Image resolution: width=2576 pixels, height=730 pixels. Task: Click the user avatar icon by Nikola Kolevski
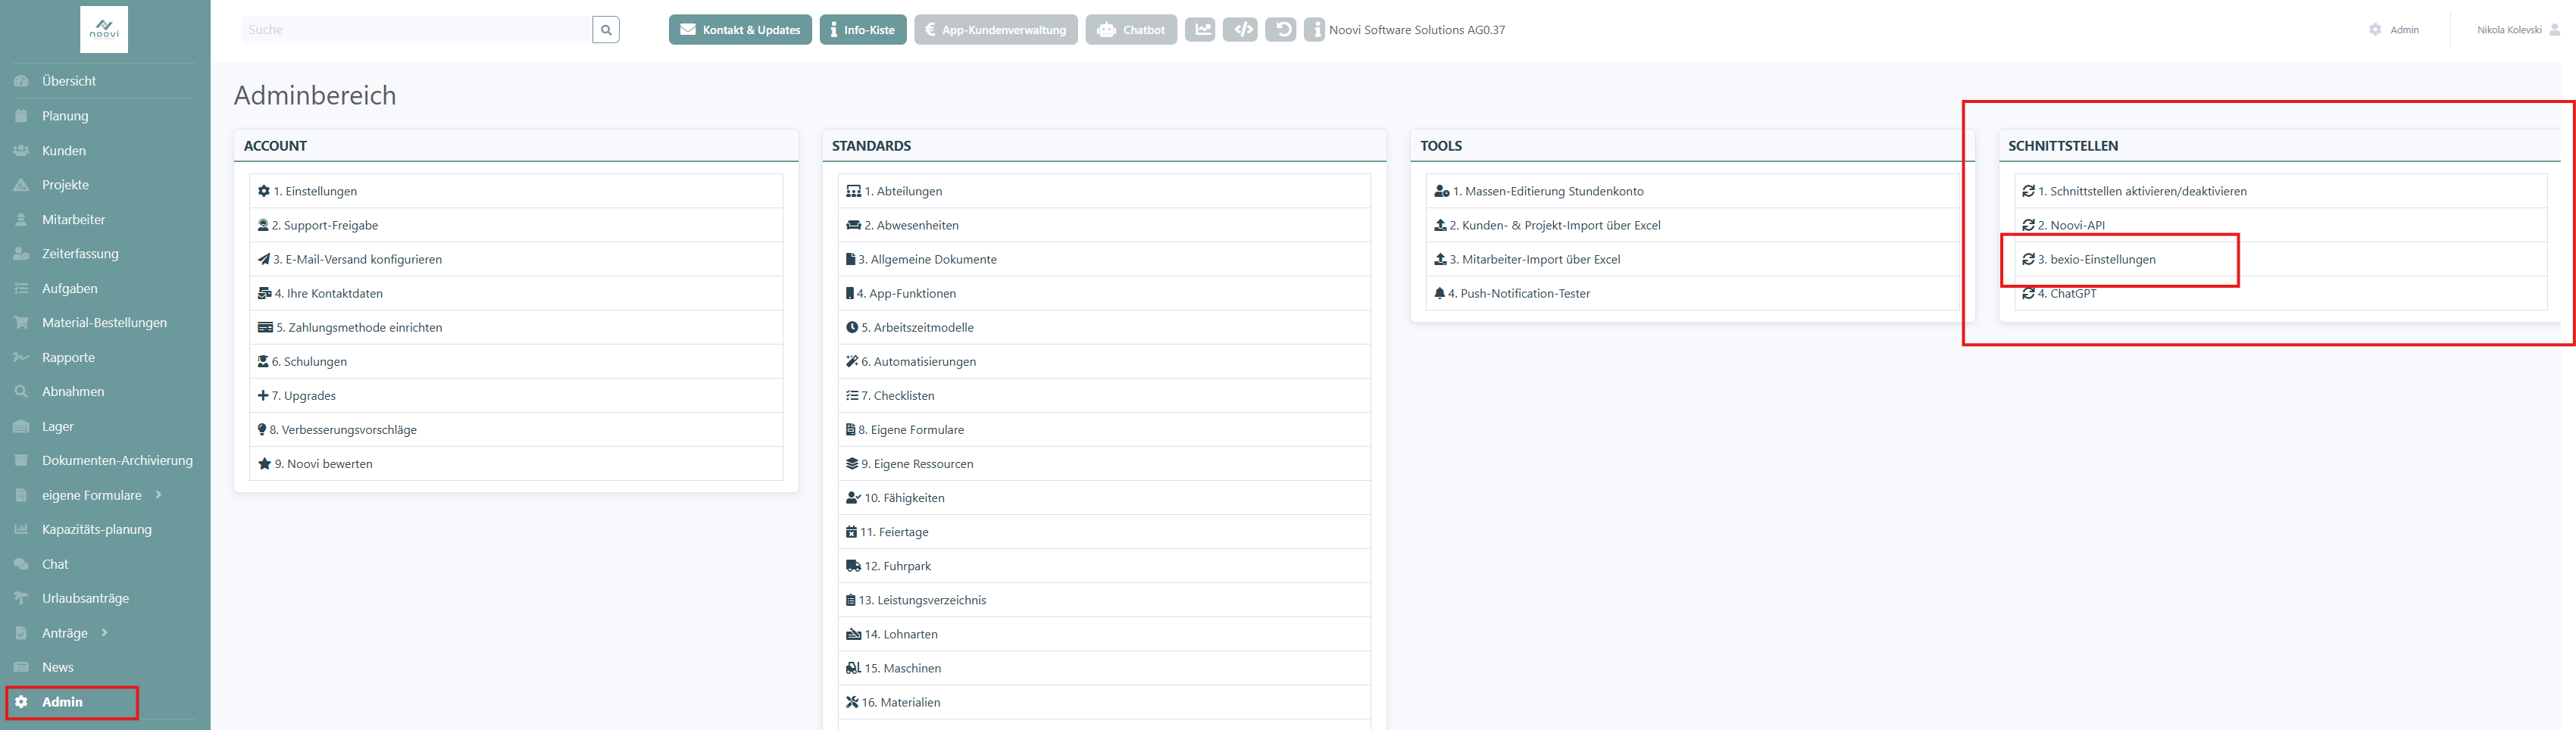pyautogui.click(x=2555, y=30)
